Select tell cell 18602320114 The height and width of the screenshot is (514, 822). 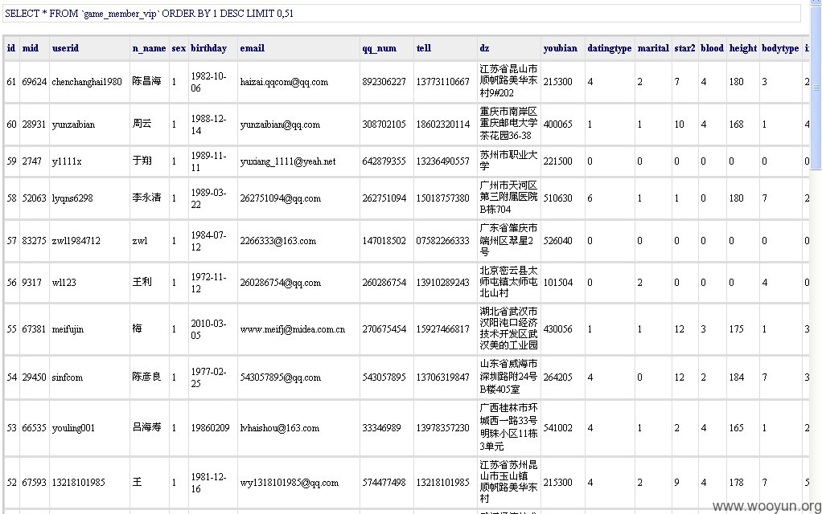click(x=443, y=124)
